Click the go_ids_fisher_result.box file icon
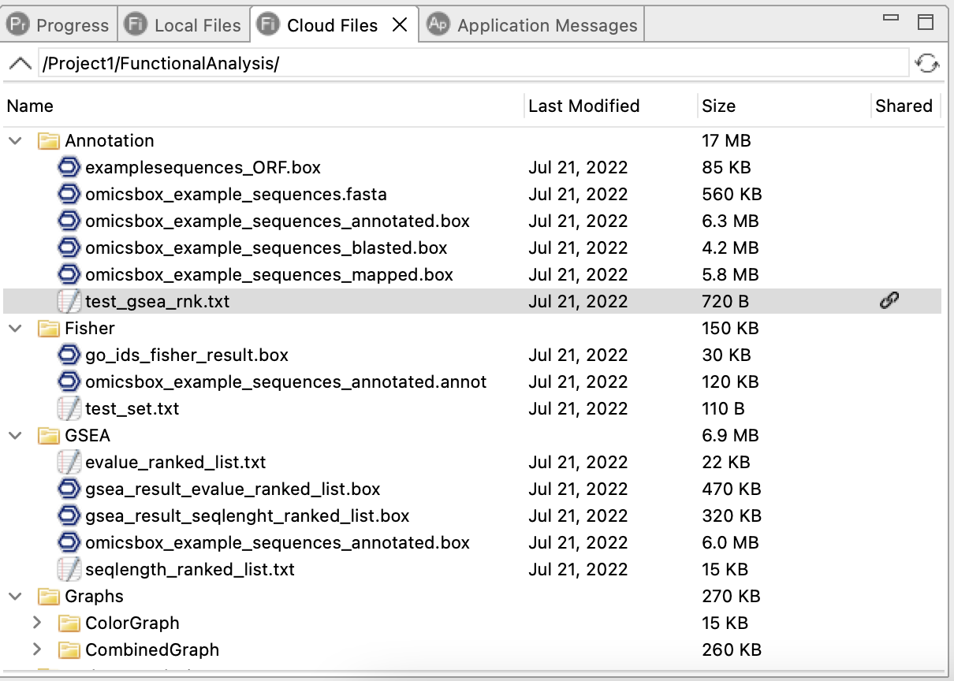The height and width of the screenshot is (681, 954). tap(69, 355)
